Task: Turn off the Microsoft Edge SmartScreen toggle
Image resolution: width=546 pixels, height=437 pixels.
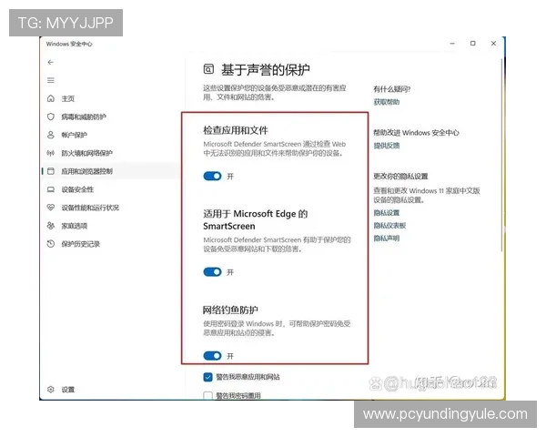Action: click(212, 272)
